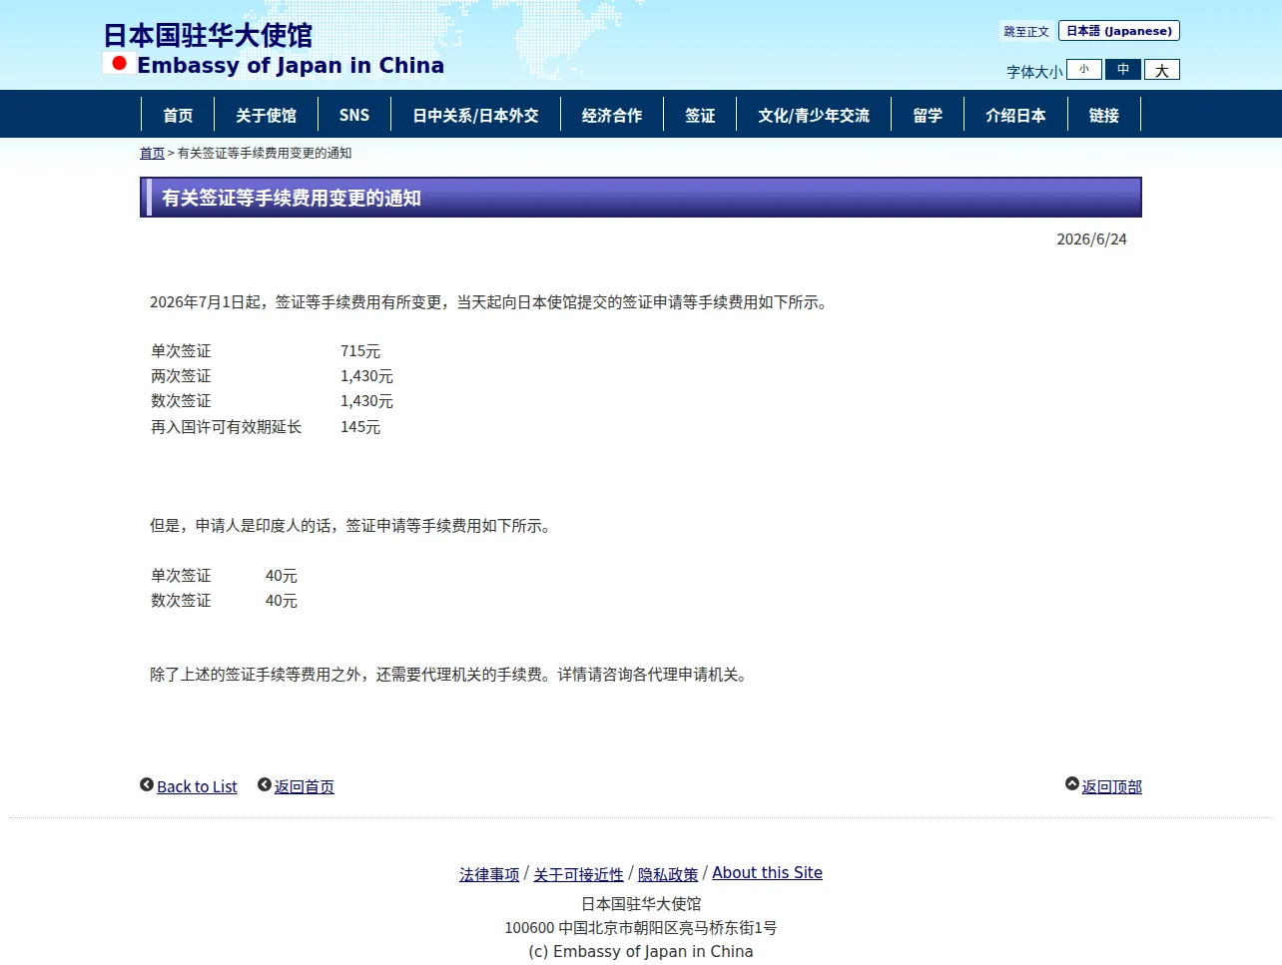This screenshot has width=1282, height=965.
Task: Open the About this Site link
Action: [767, 872]
